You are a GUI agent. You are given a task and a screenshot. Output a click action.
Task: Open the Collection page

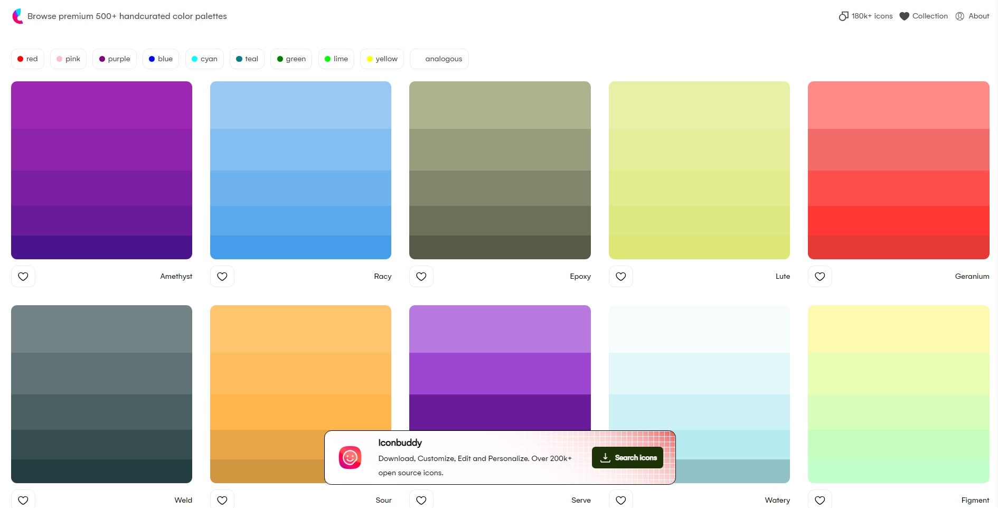(x=924, y=16)
